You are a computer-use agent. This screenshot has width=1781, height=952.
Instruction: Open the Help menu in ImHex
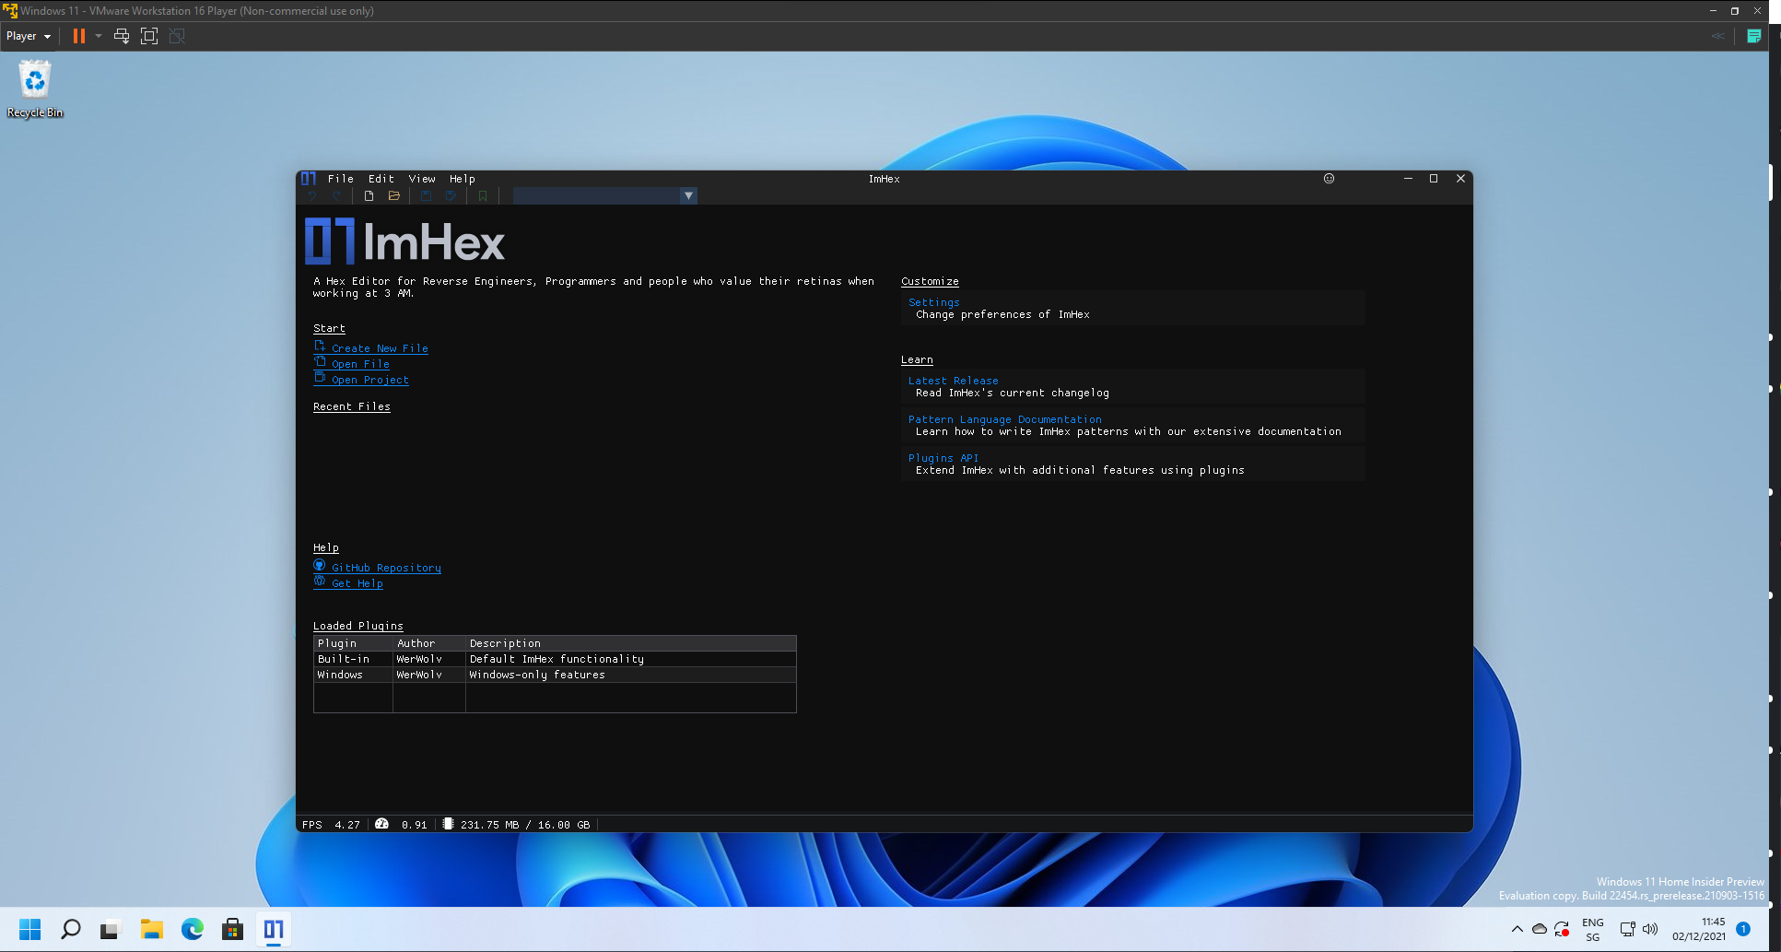(462, 179)
